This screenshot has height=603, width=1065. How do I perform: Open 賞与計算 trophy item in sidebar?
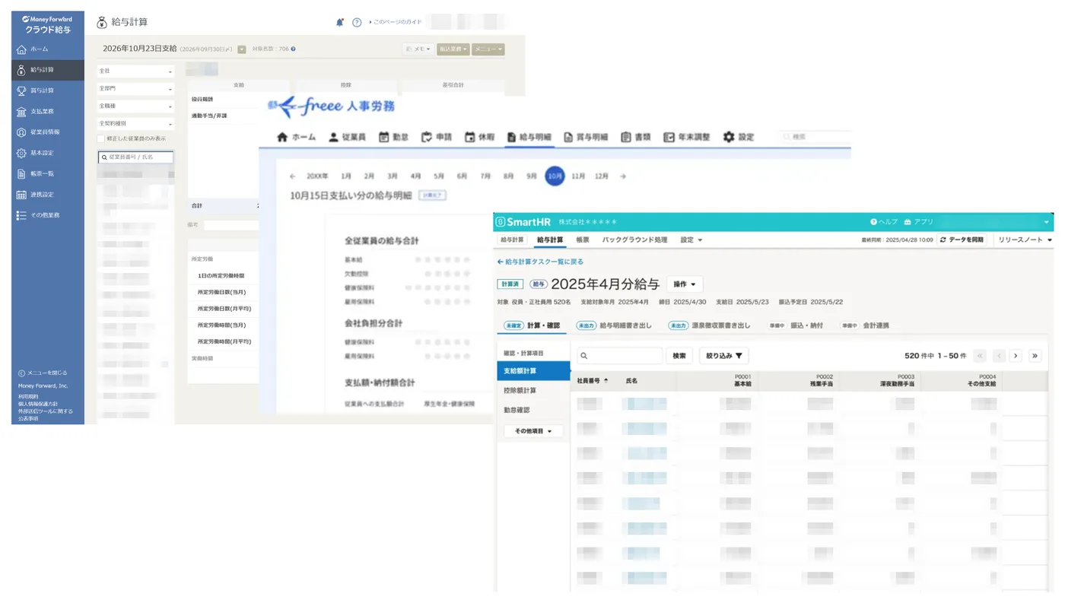point(47,90)
